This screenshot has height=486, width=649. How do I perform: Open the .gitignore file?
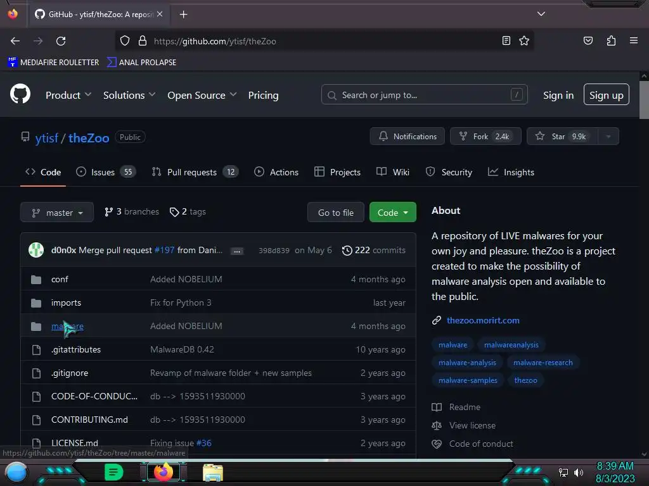(x=70, y=373)
